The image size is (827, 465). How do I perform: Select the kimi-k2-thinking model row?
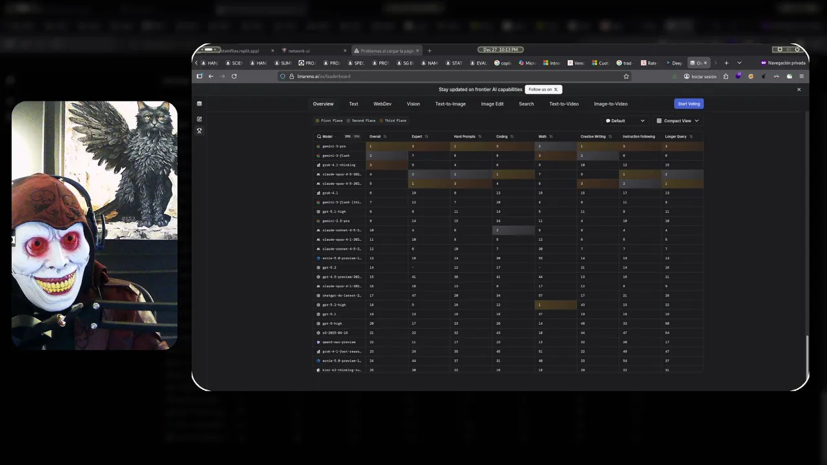click(509, 370)
